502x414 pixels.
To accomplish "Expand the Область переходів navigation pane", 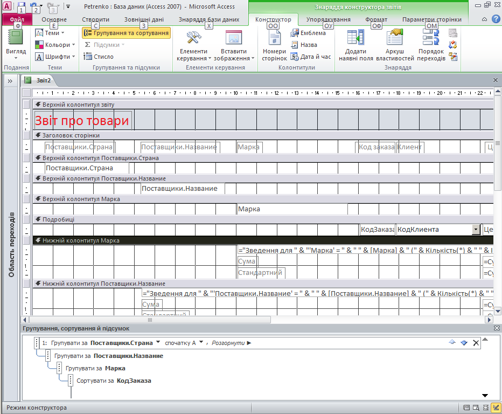I will (10, 81).
